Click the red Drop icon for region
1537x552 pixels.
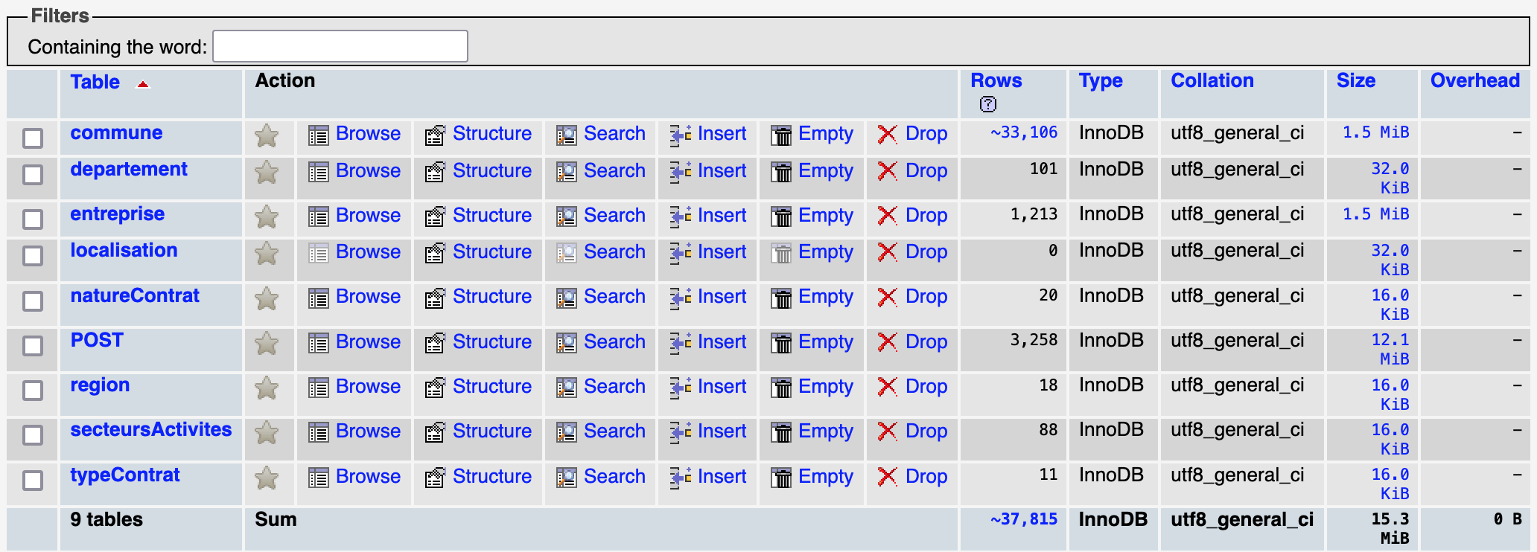click(x=887, y=388)
